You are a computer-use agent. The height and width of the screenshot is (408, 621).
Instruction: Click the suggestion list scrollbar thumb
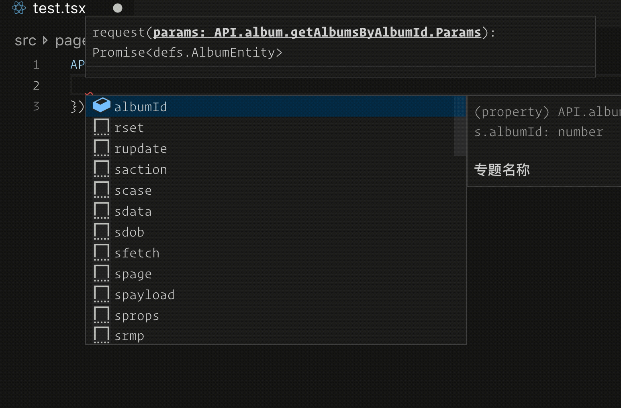pos(460,126)
